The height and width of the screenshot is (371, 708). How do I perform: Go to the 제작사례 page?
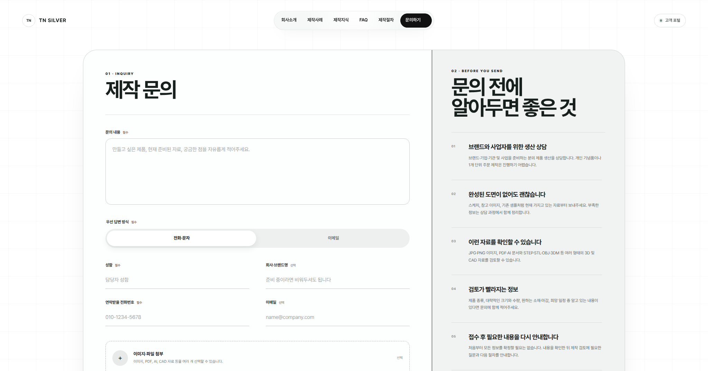(315, 20)
